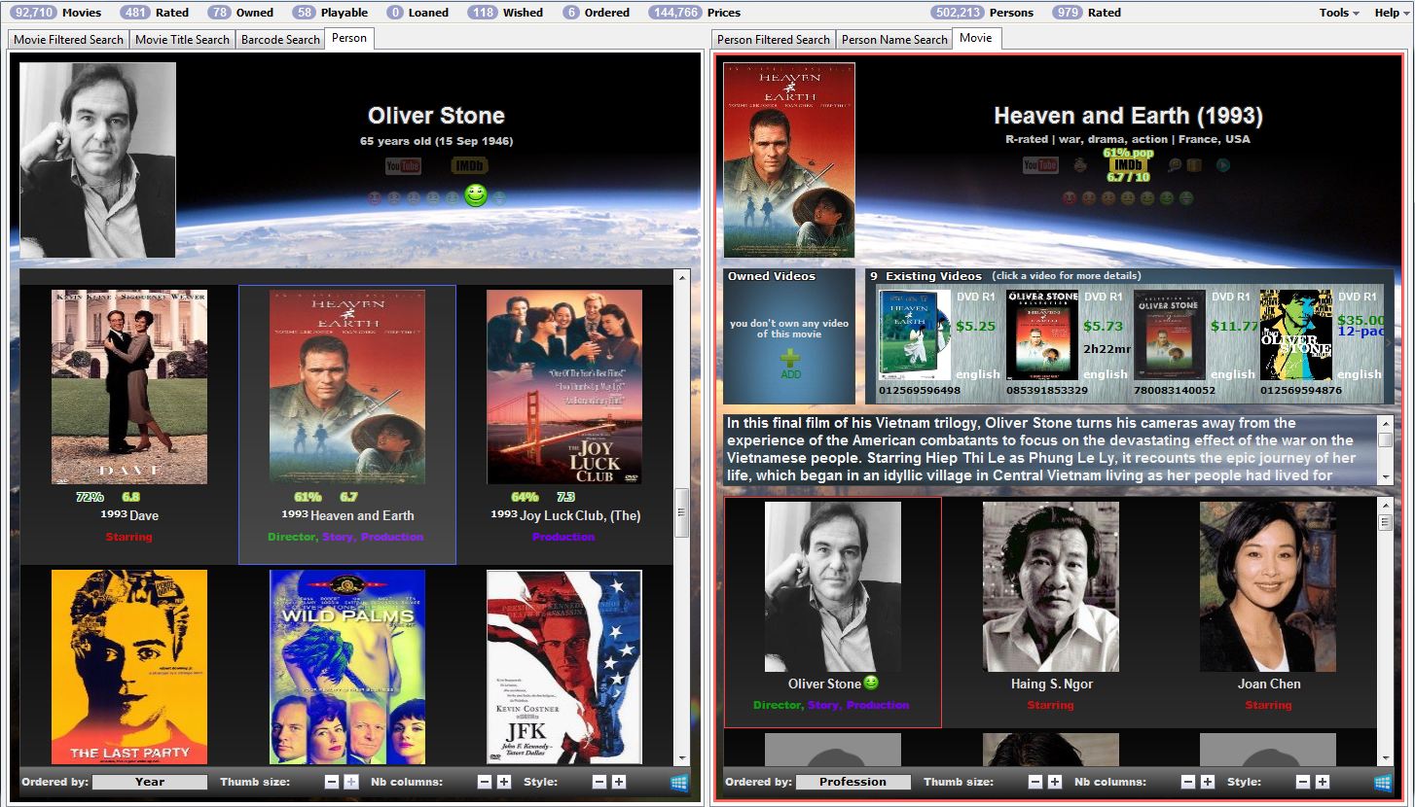Viewport: 1415px width, 807px height.
Task: Select the Person tab in left panel
Action: click(x=349, y=38)
